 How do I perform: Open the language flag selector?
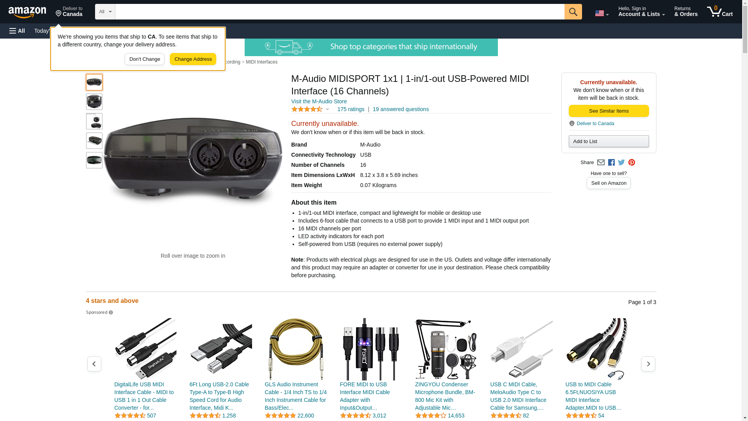[x=602, y=13]
